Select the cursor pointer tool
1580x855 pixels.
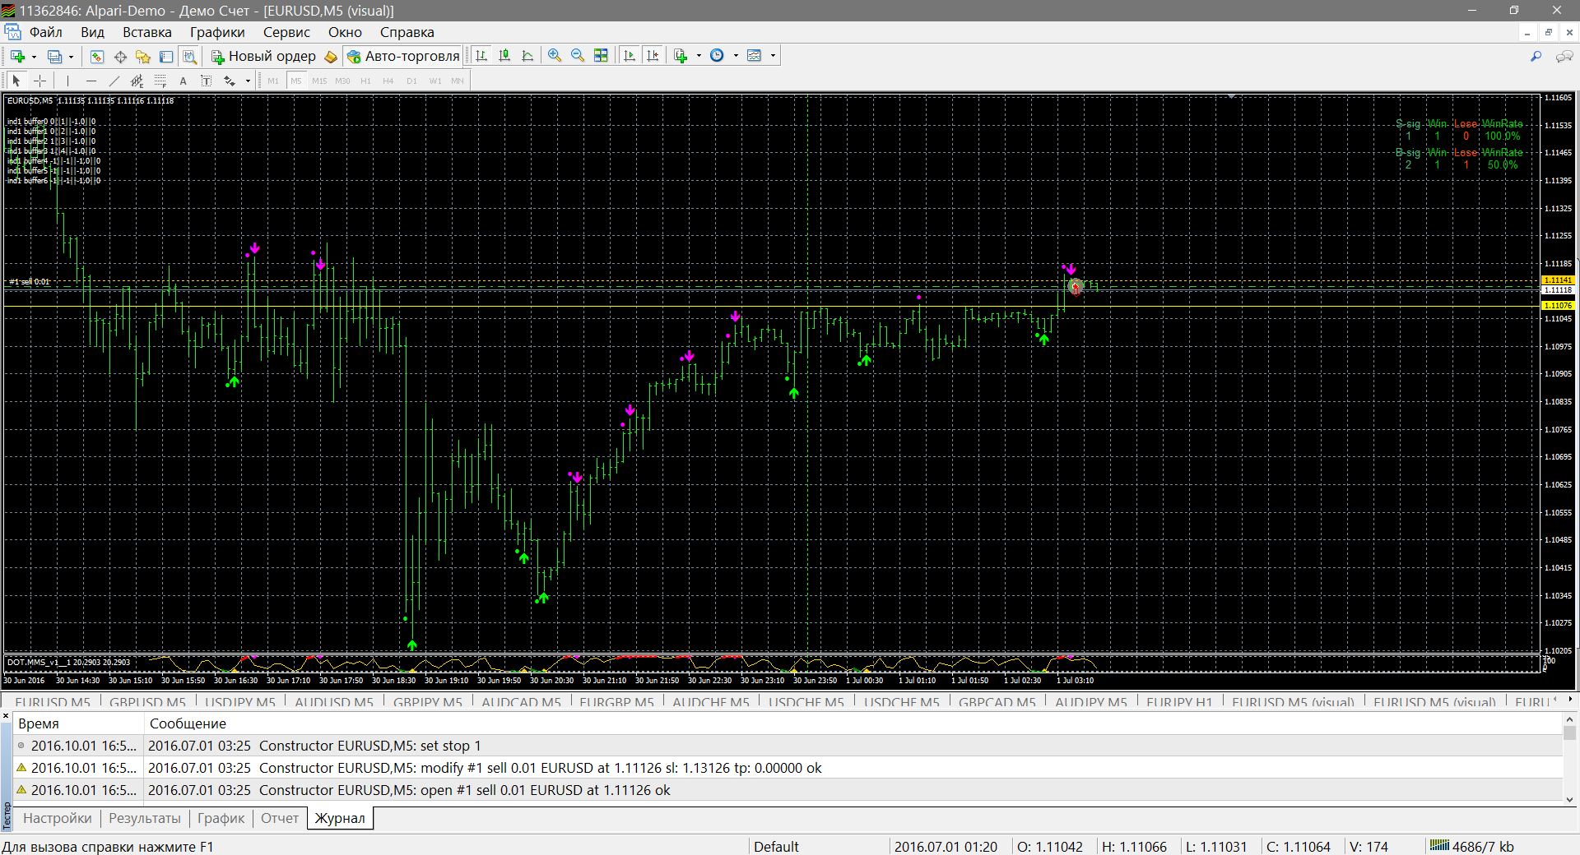[16, 81]
